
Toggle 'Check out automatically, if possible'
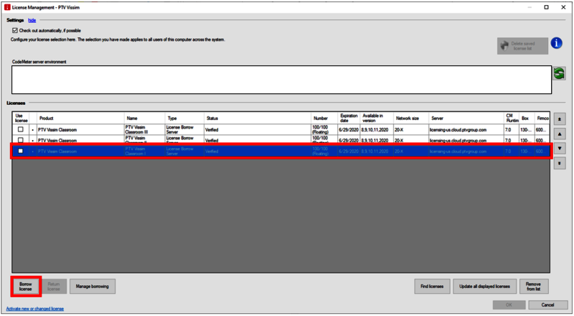click(x=15, y=31)
